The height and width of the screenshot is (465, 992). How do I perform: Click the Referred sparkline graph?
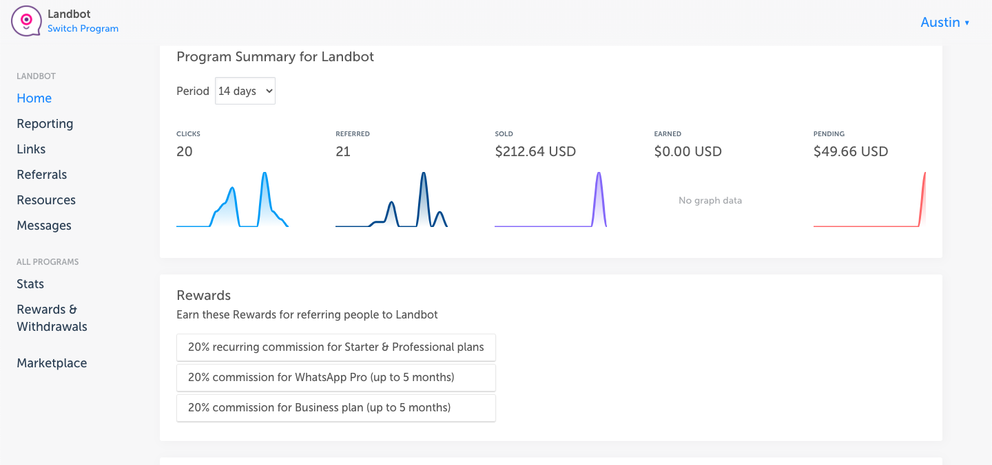click(x=391, y=199)
